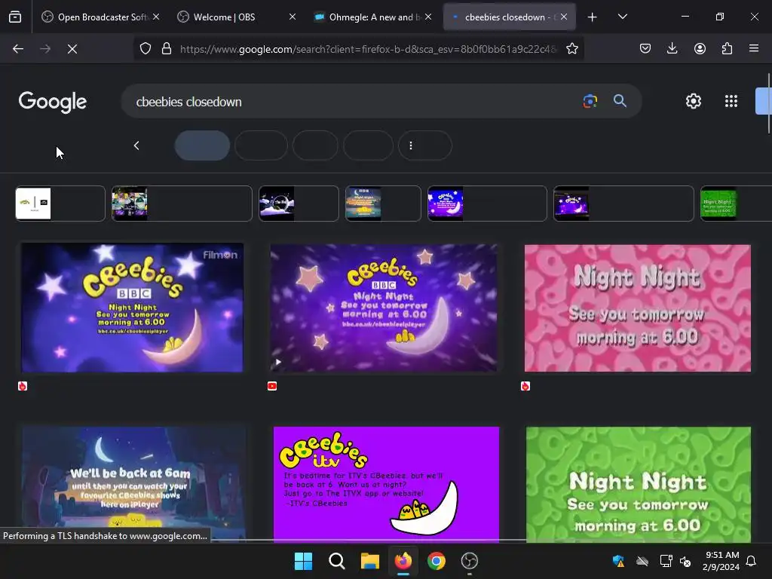The width and height of the screenshot is (772, 579).
Task: Open Firefox View tab overview icon
Action: (x=15, y=17)
